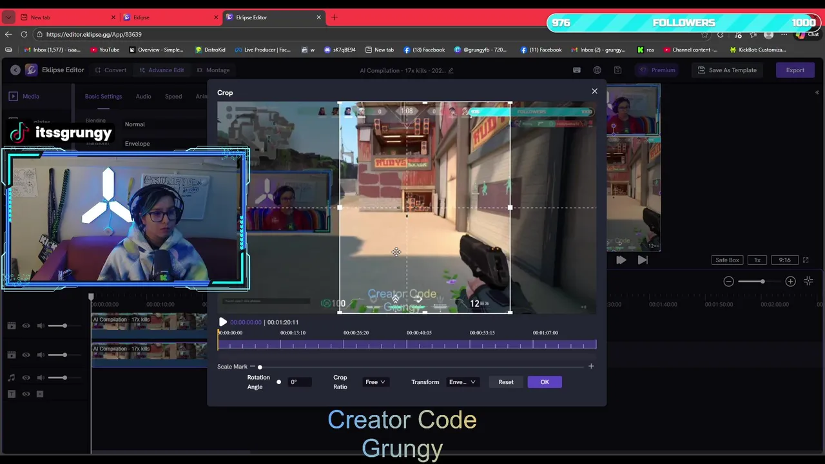The image size is (825, 464).
Task: Switch to Montage tab
Action: point(213,70)
